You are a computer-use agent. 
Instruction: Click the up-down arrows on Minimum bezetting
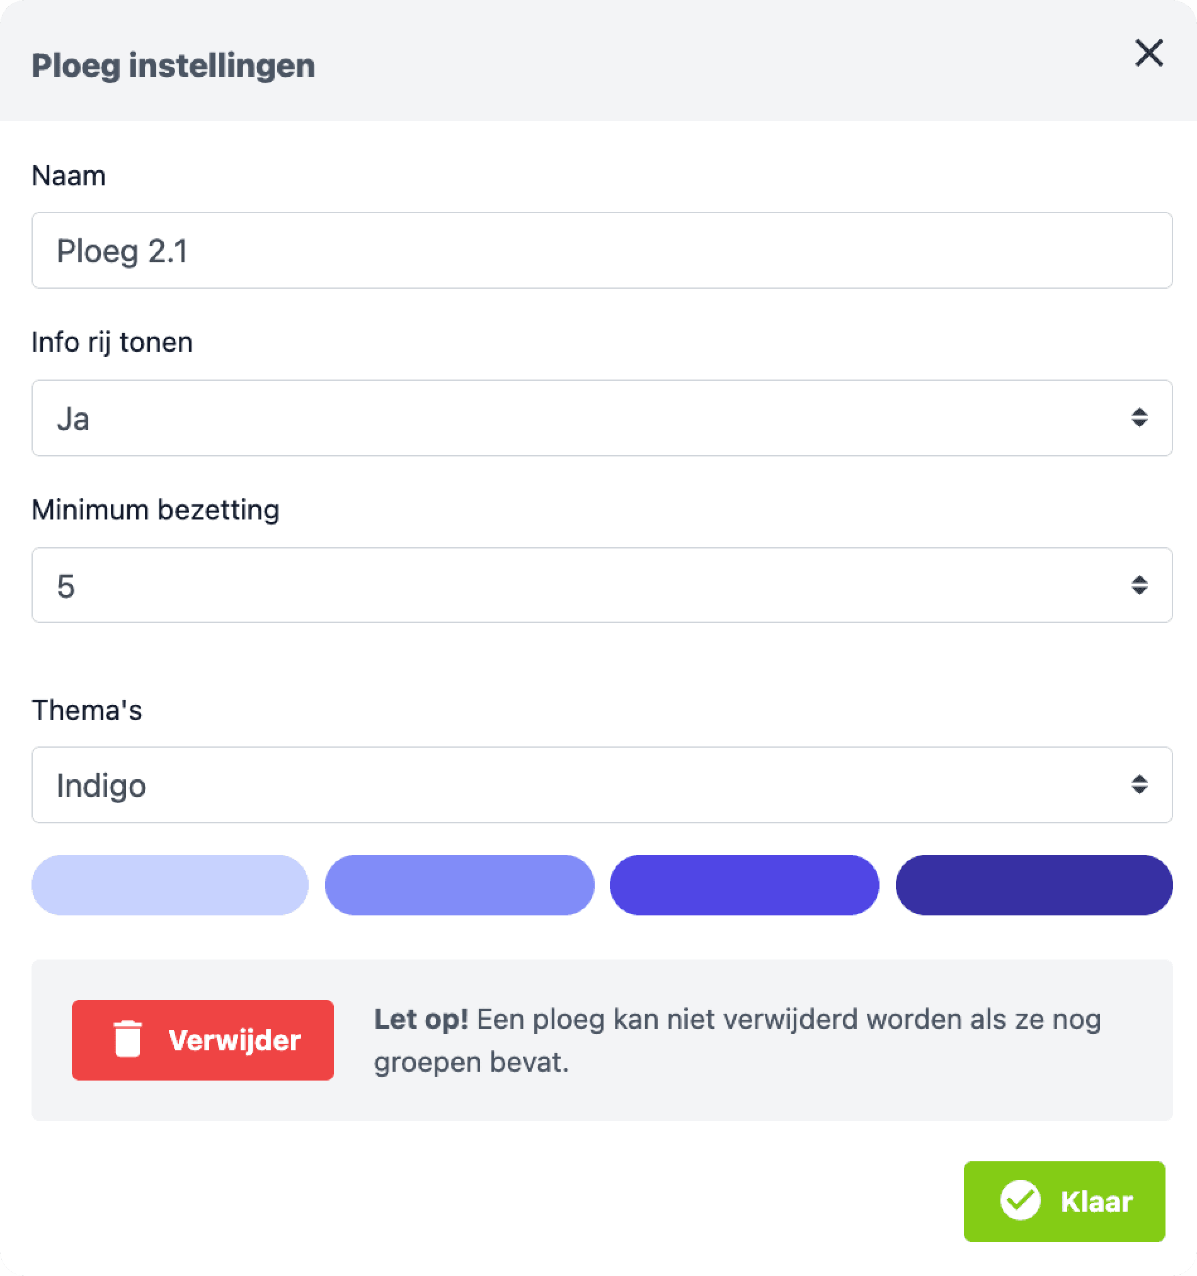(1140, 586)
